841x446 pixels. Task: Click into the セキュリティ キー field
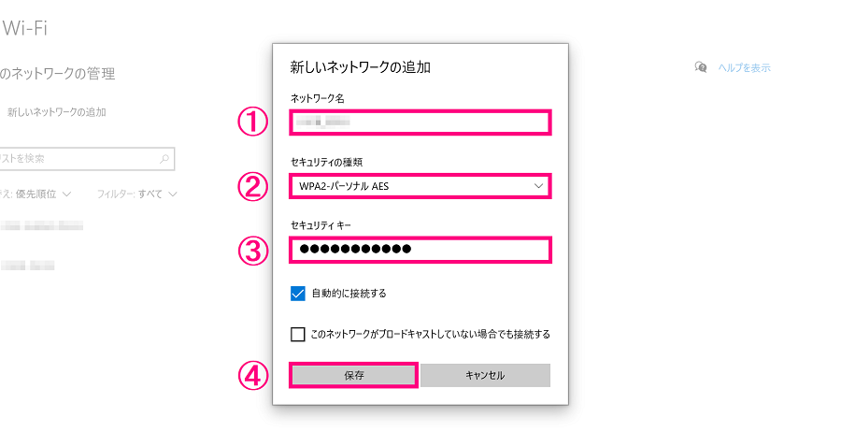420,250
